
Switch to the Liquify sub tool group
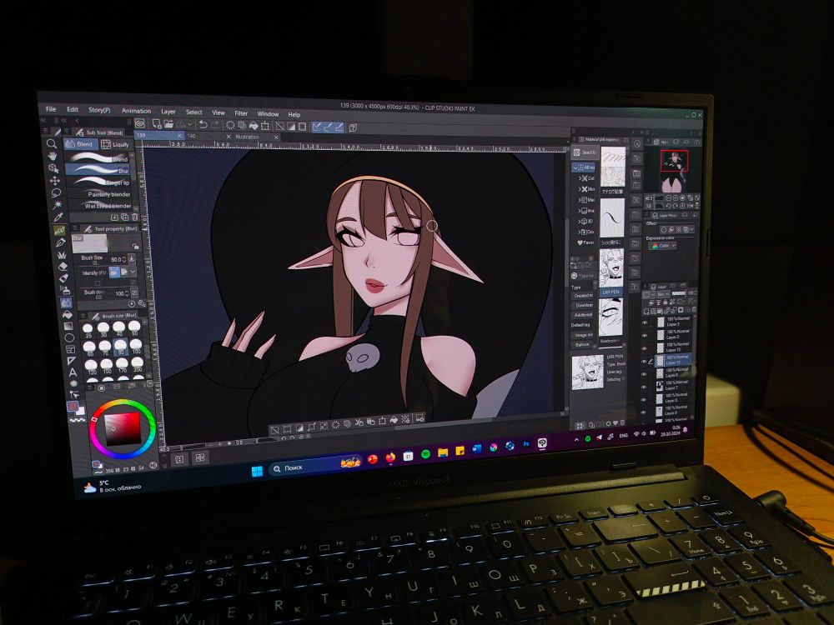tap(115, 144)
